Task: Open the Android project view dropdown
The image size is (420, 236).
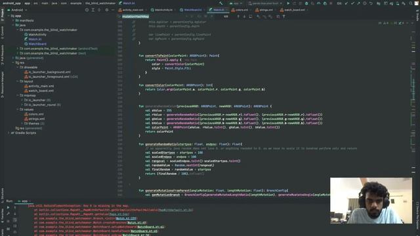Action: (x=17, y=10)
